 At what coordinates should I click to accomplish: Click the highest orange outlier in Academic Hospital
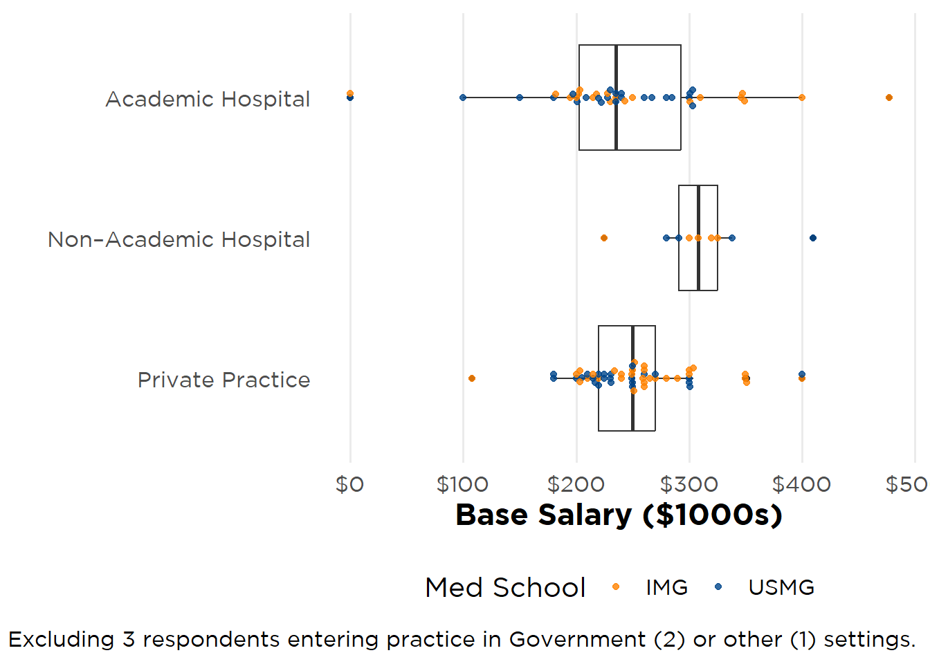[889, 98]
